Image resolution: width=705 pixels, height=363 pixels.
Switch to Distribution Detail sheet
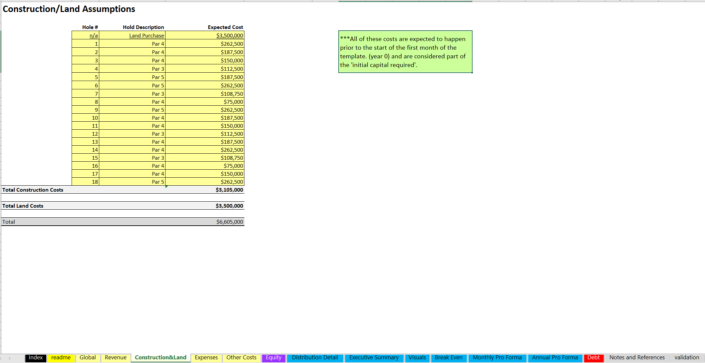pyautogui.click(x=315, y=357)
